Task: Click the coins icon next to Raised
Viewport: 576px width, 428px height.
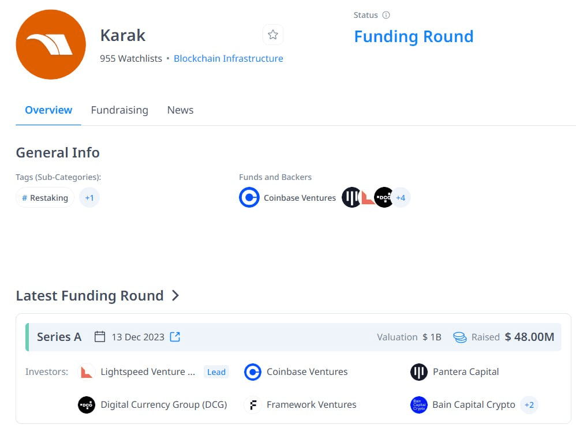Action: [459, 337]
